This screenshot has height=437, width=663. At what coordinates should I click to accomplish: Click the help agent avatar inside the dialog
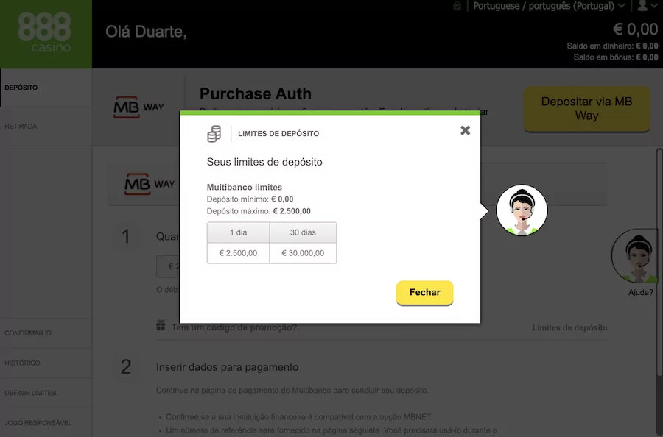(522, 210)
